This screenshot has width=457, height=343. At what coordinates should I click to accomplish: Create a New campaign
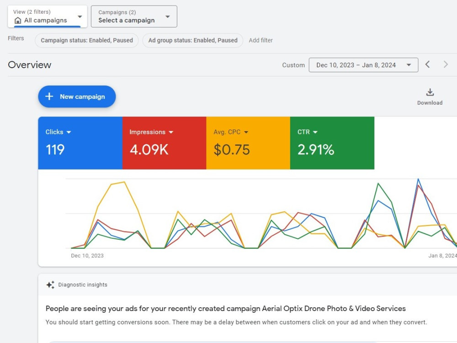pyautogui.click(x=77, y=96)
